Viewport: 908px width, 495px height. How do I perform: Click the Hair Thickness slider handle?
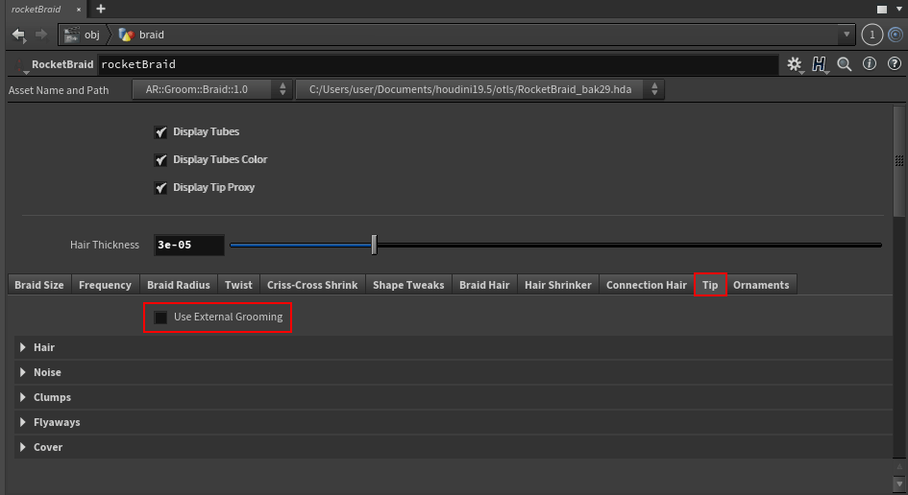point(374,246)
